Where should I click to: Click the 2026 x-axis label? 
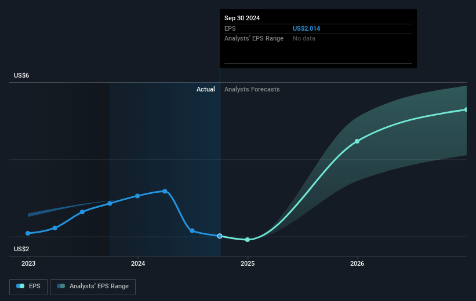point(357,263)
